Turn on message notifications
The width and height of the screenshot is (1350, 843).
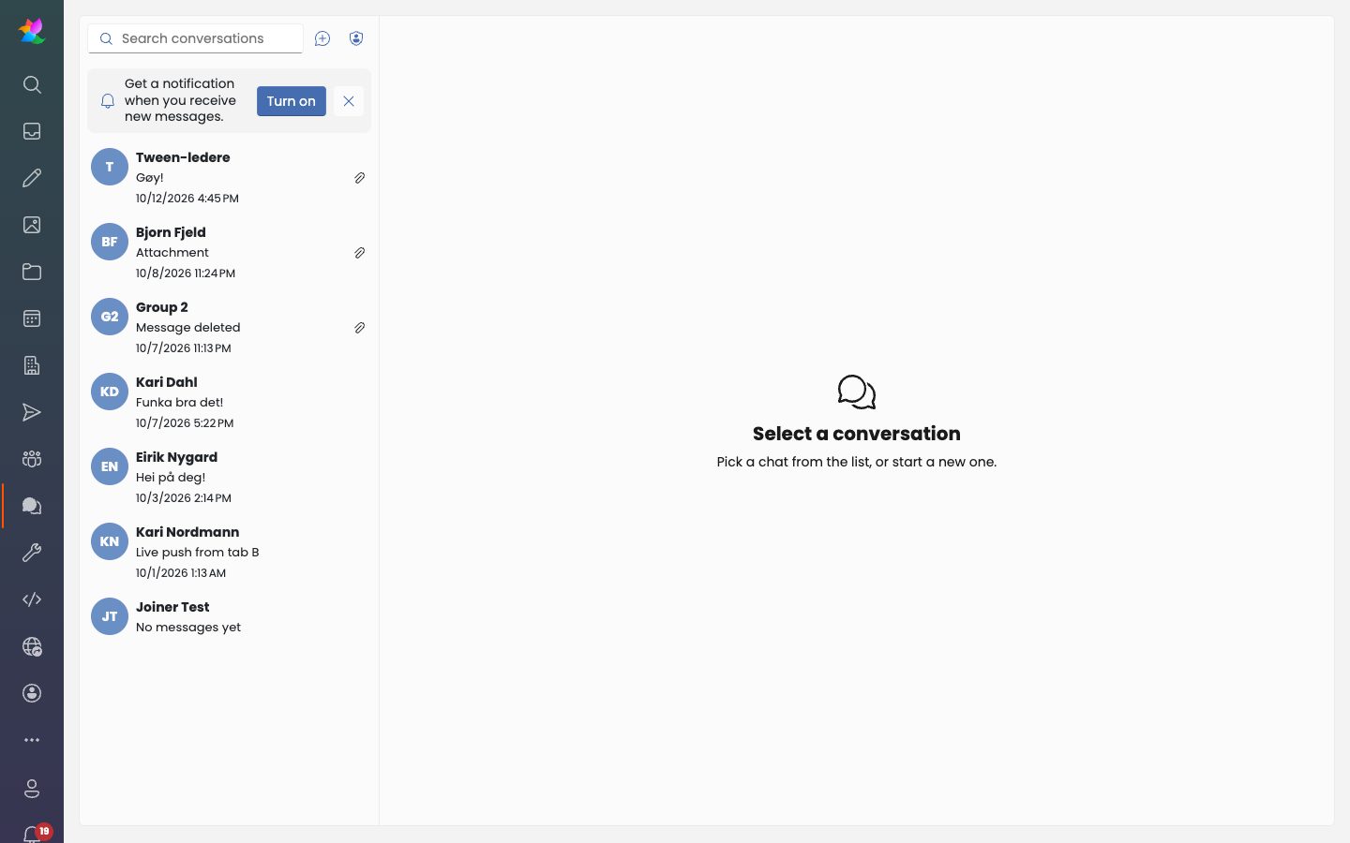[x=292, y=101]
